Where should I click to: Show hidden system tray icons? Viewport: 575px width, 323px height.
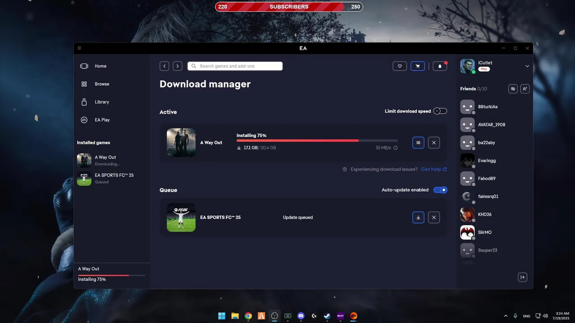coord(506,316)
